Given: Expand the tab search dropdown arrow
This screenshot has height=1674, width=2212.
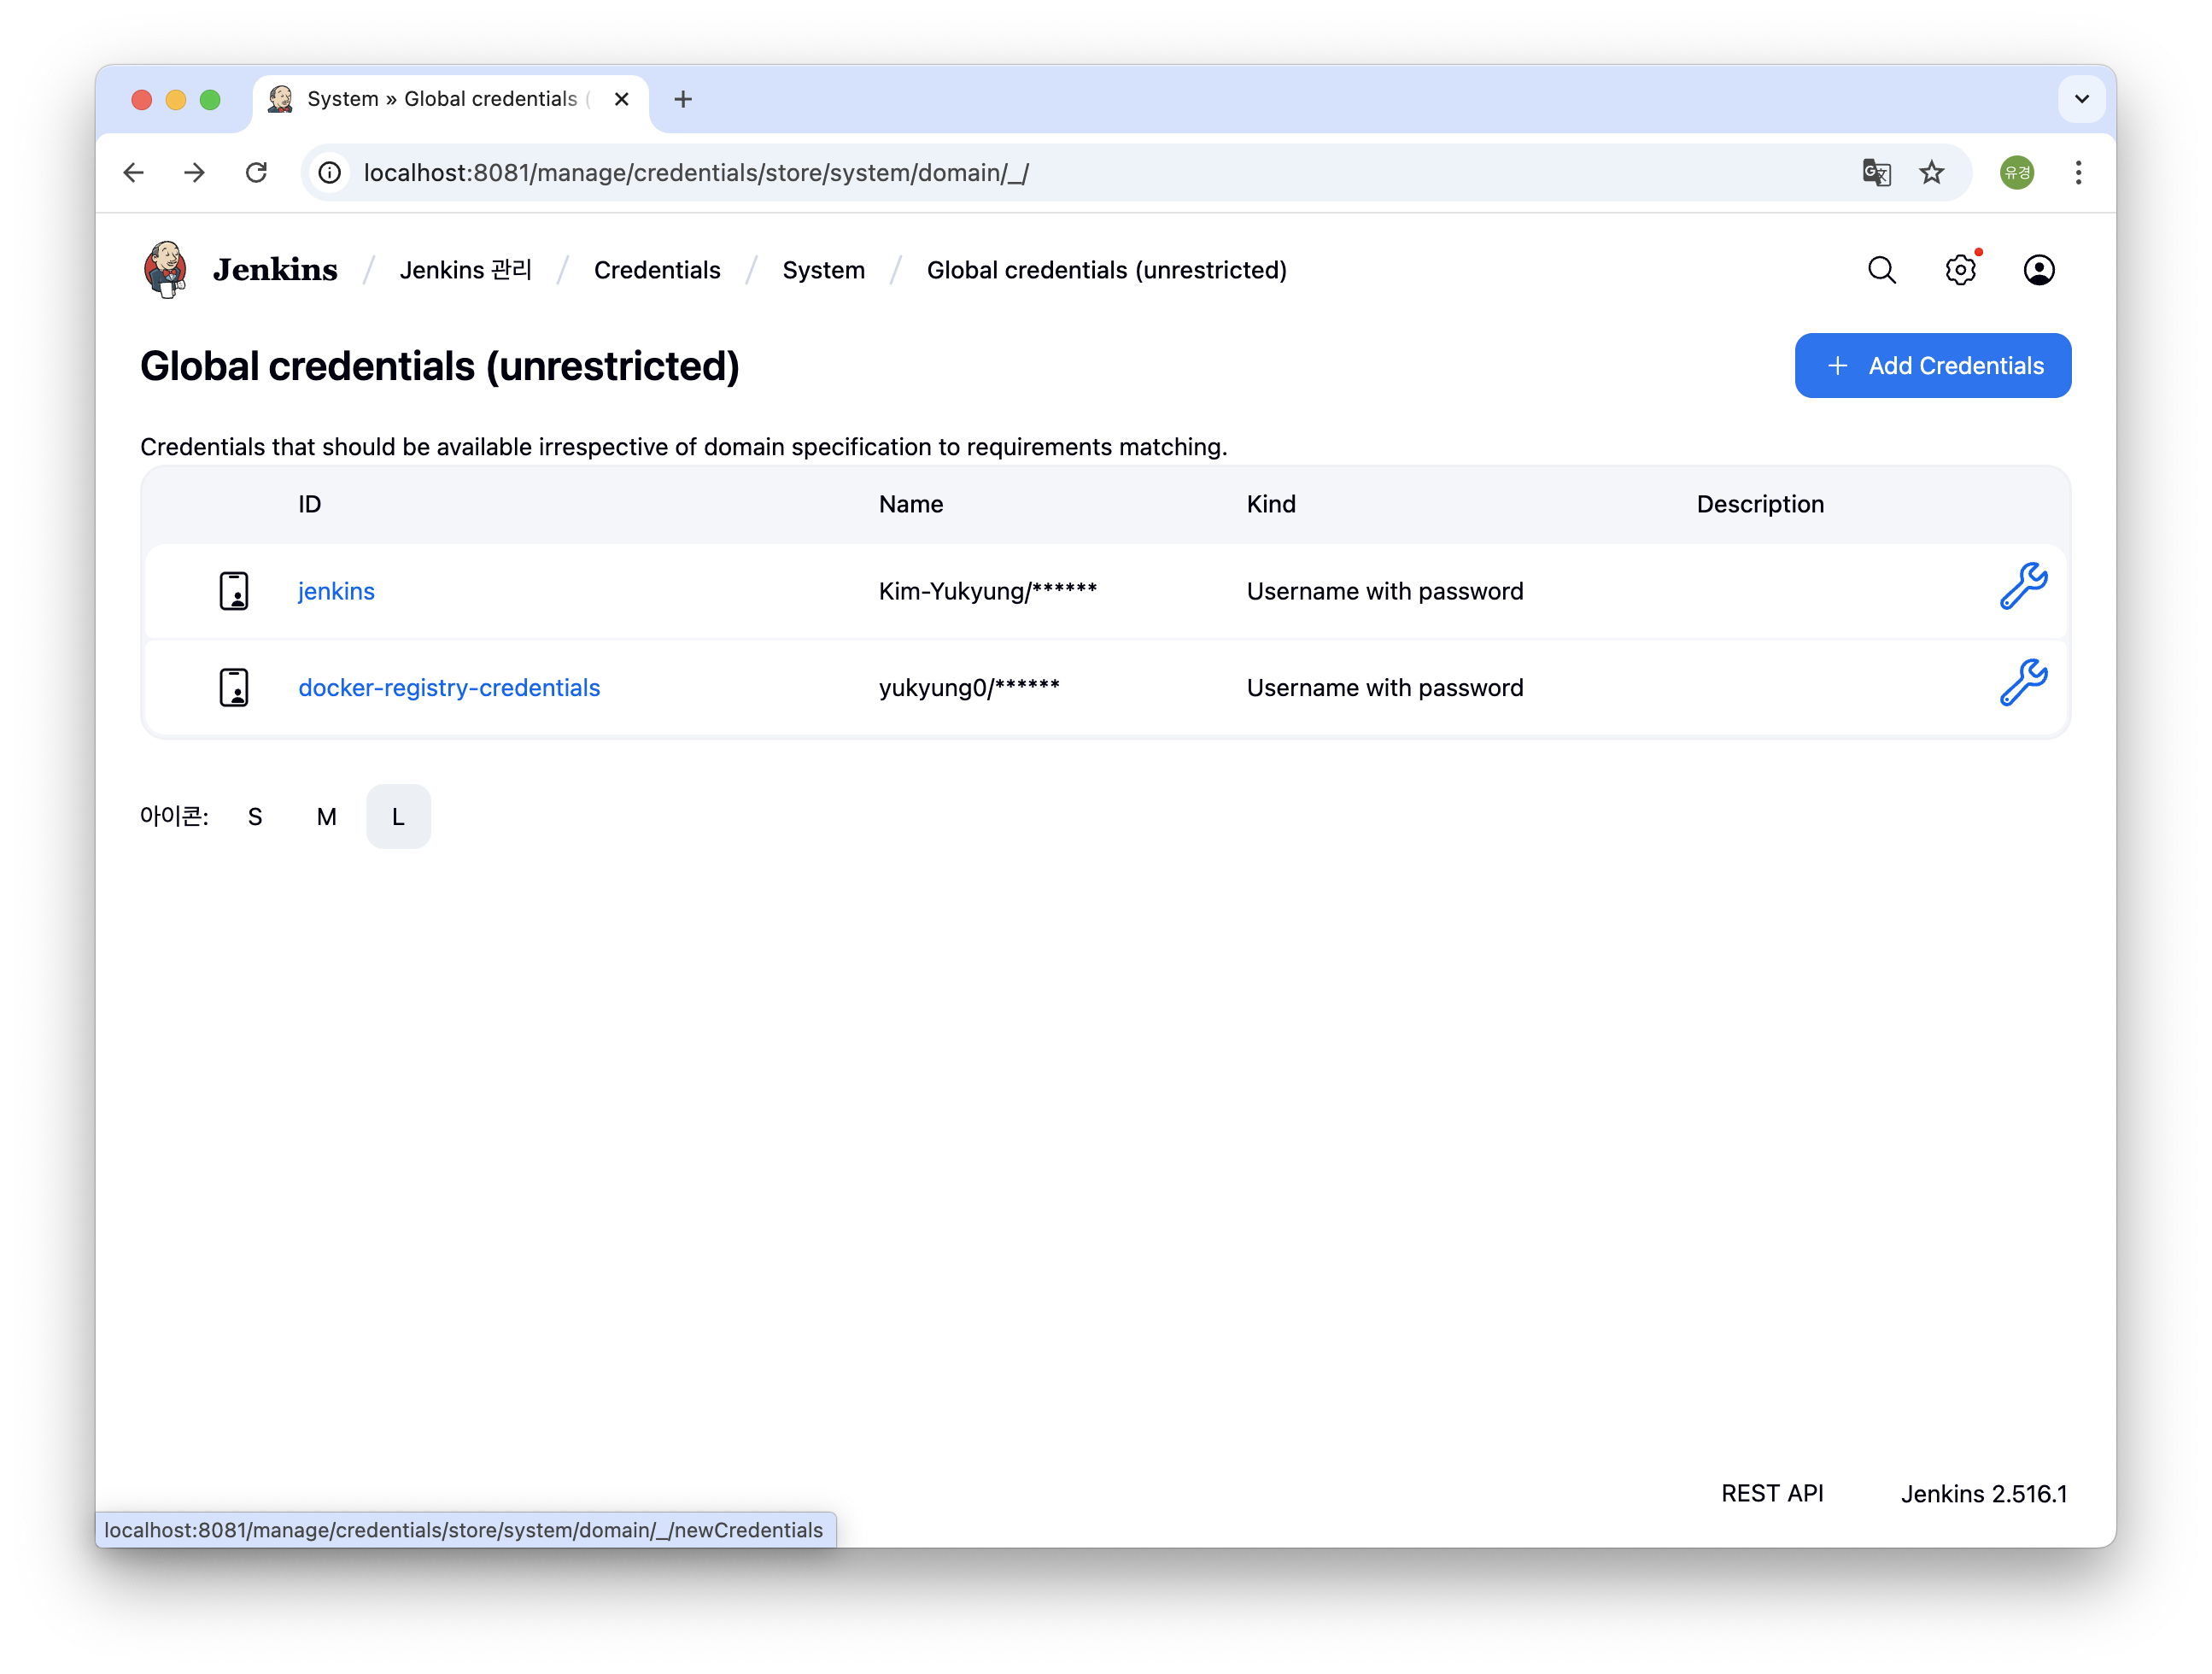Looking at the screenshot, I should point(2081,99).
